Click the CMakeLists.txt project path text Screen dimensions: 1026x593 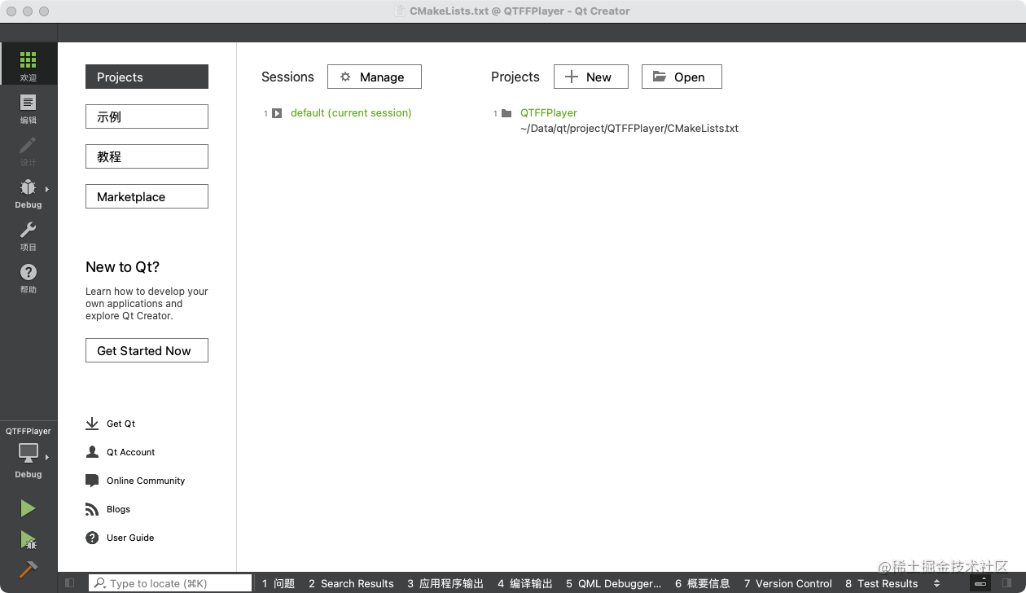pyautogui.click(x=629, y=129)
